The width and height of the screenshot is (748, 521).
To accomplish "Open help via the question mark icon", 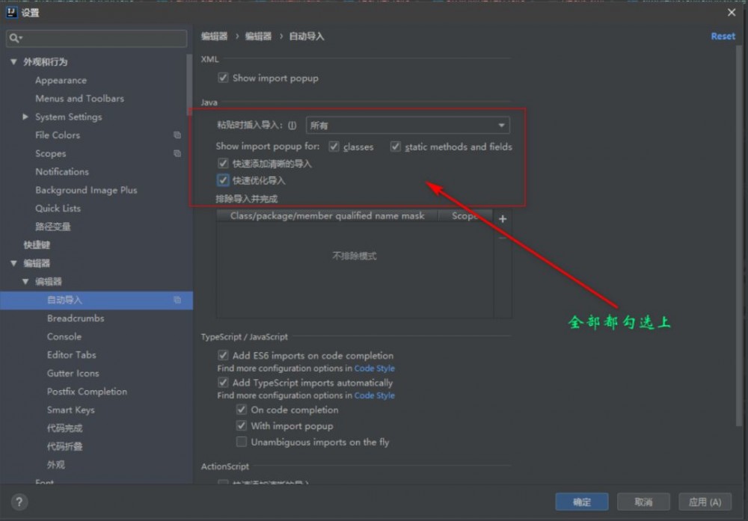I will [18, 502].
